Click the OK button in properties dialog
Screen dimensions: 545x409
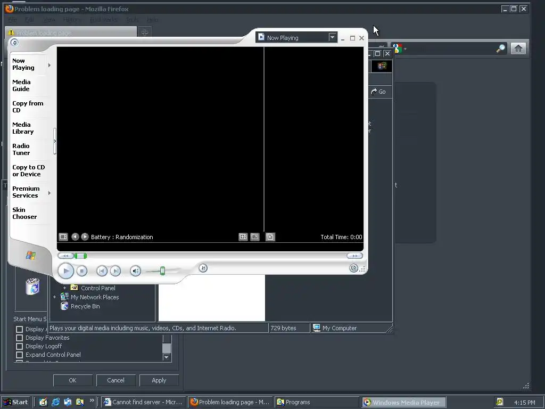click(72, 380)
